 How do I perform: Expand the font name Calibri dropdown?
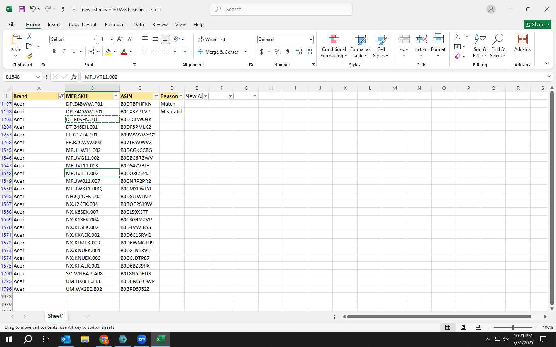click(x=94, y=39)
